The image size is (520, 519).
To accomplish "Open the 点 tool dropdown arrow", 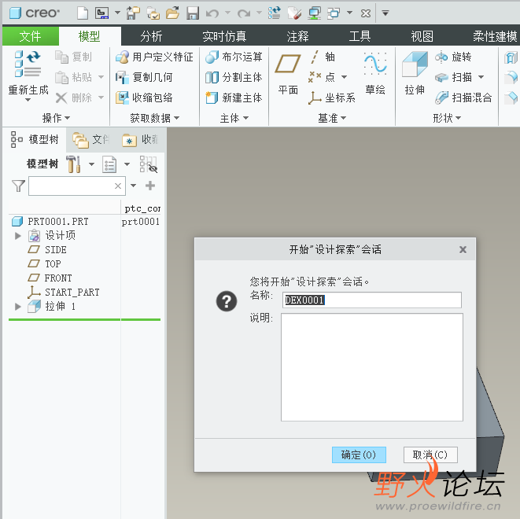I will point(345,77).
